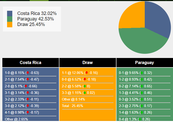The width and height of the screenshot is (173, 122).
Task: Select the Costa Rica column header
Action: pyautogui.click(x=31, y=63)
